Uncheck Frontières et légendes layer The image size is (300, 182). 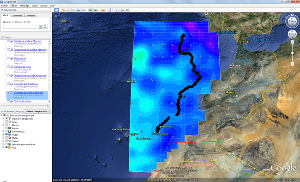tap(6, 119)
